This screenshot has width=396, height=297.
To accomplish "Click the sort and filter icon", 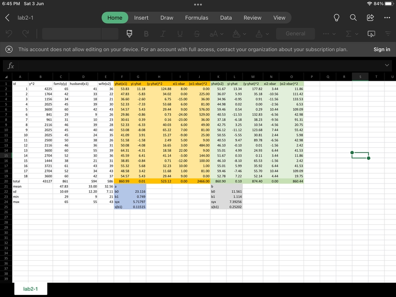I will [x=388, y=33].
